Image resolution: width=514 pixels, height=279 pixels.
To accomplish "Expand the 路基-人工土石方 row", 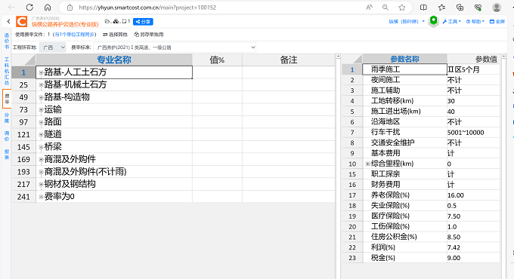I will point(41,72).
